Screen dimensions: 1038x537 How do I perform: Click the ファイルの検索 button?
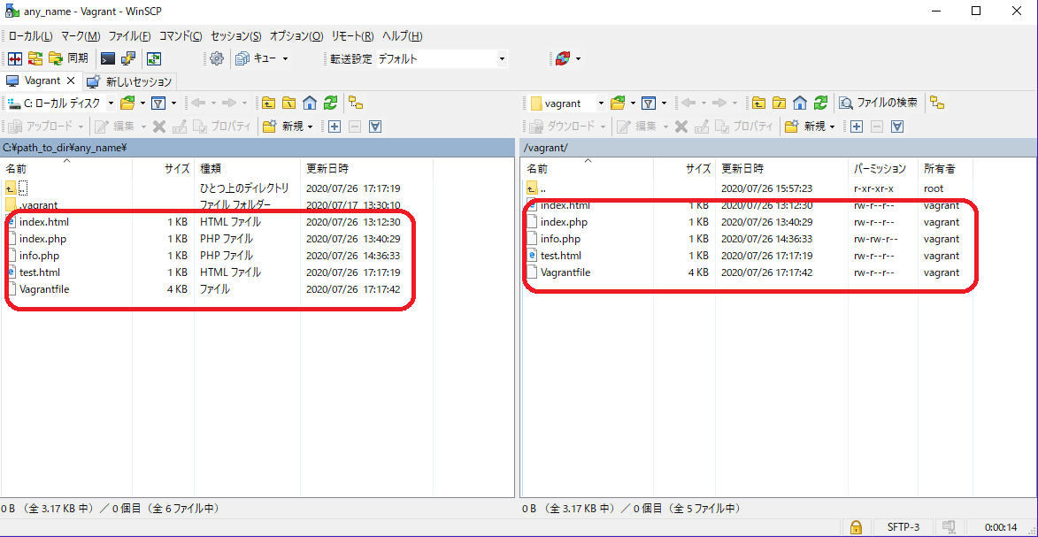[879, 103]
